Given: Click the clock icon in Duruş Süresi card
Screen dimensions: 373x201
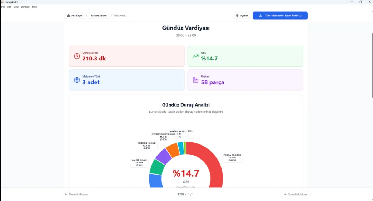Looking at the screenshot, I should pos(77,56).
